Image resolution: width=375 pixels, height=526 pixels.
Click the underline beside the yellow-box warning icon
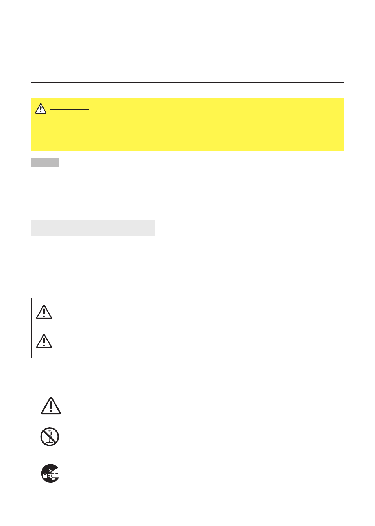[x=70, y=109]
